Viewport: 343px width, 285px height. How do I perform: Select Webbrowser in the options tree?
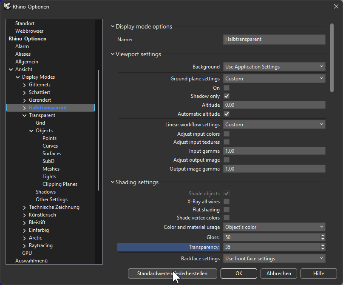pos(29,31)
